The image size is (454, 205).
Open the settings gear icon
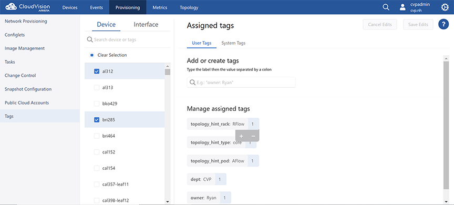445,7
